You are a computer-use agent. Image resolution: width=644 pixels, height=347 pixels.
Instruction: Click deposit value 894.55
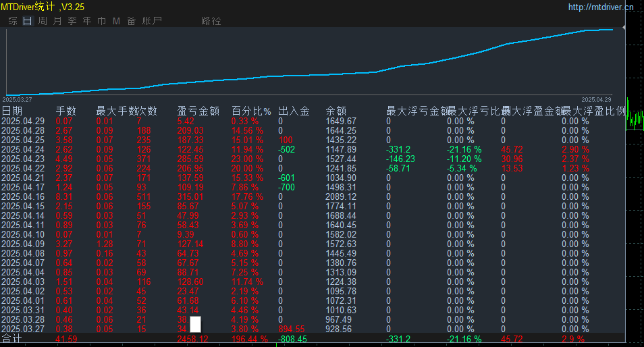292,329
